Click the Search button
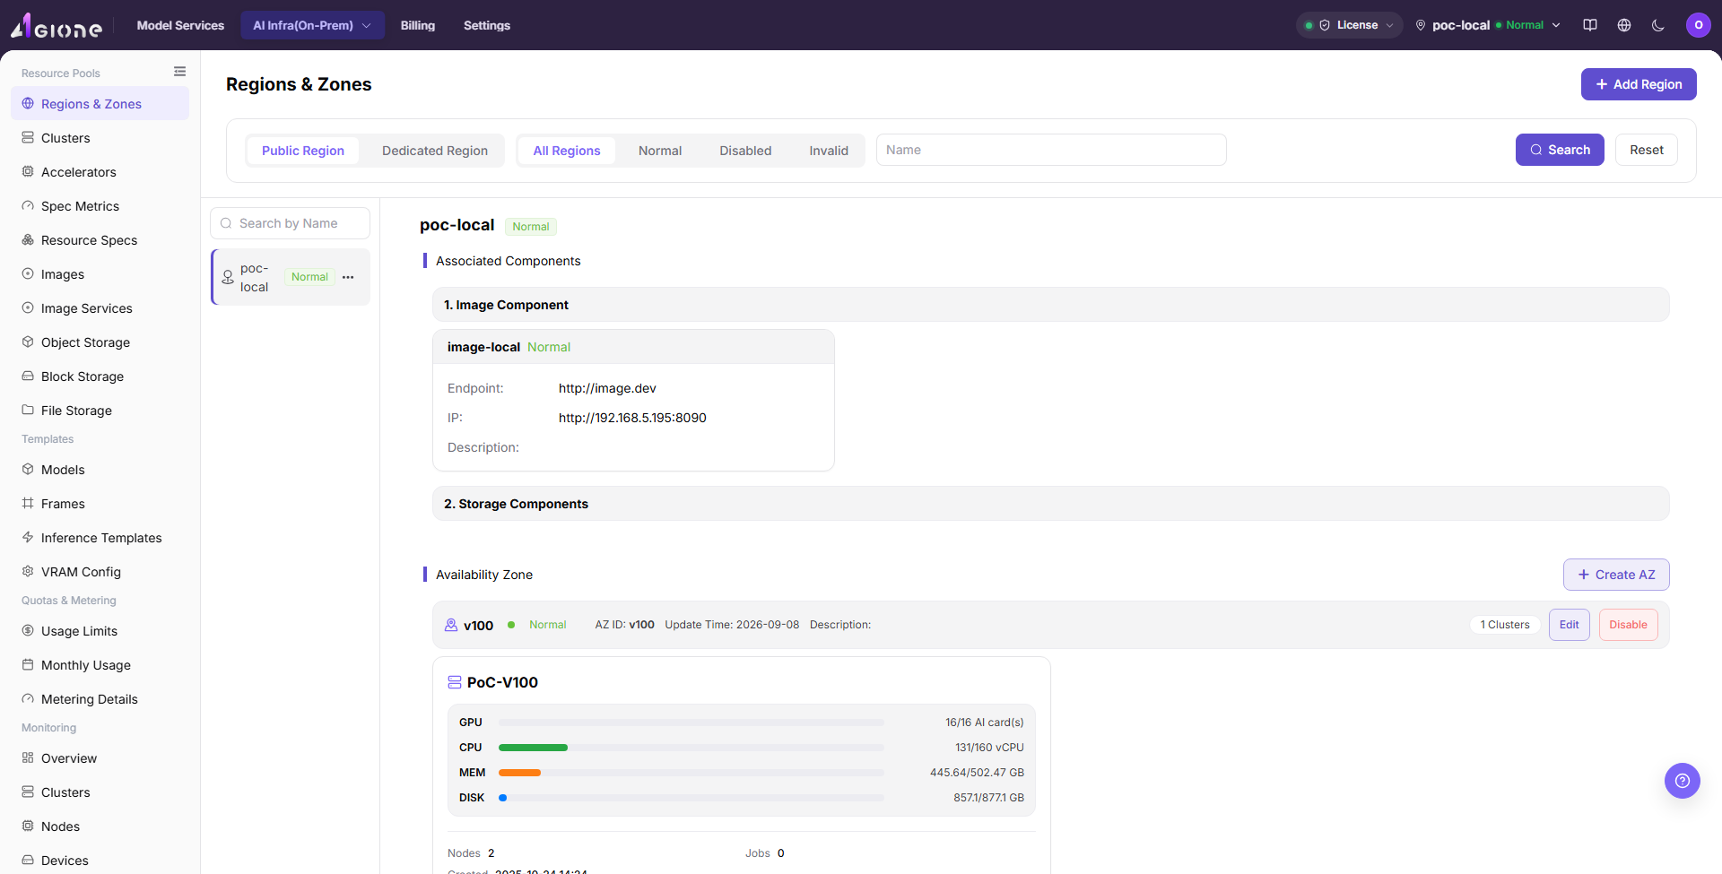The height and width of the screenshot is (874, 1722). point(1560,150)
